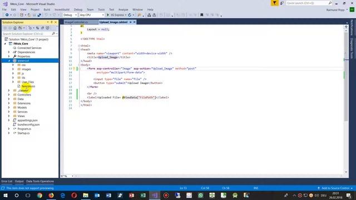Toggle auto-hide pin on Solution Explorer
This screenshot has height=200, width=356.
click(52, 22)
